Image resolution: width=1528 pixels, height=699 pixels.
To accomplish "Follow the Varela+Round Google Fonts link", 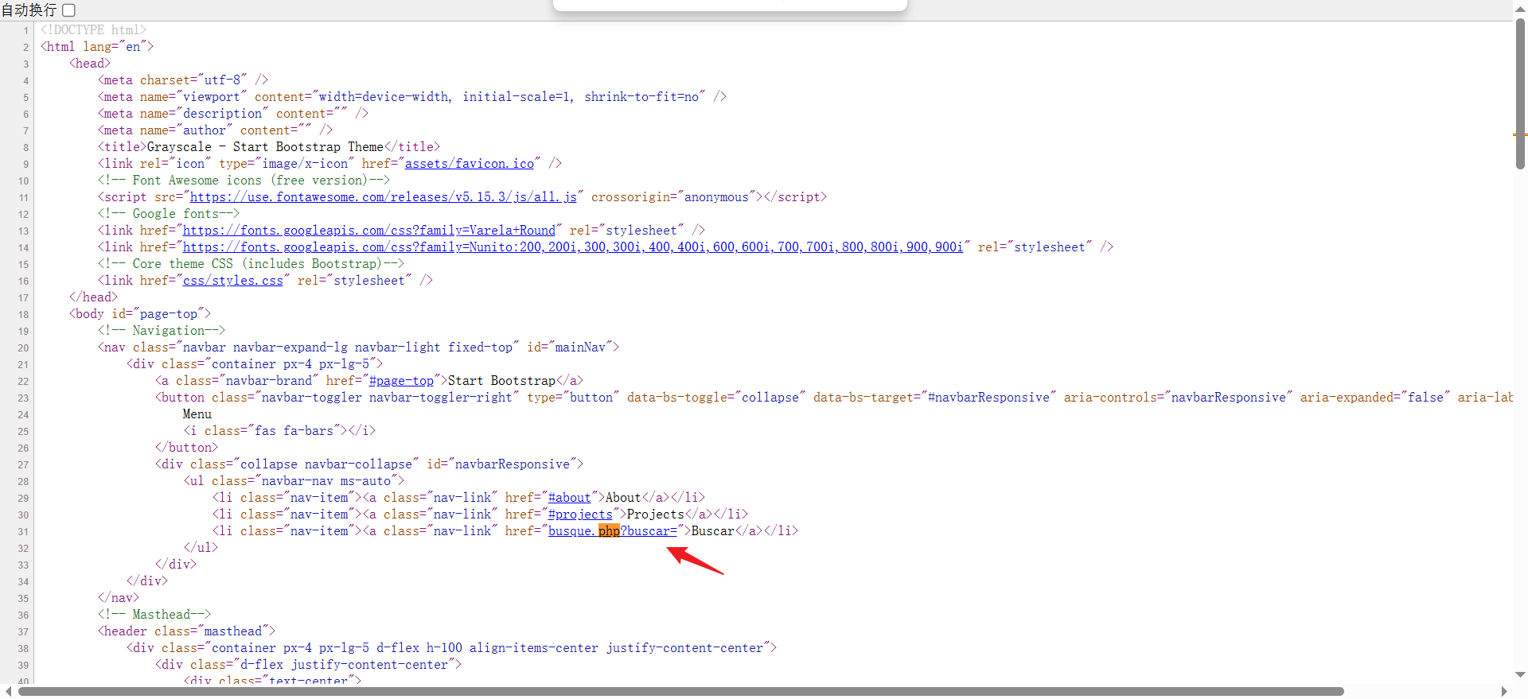I will tap(368, 231).
